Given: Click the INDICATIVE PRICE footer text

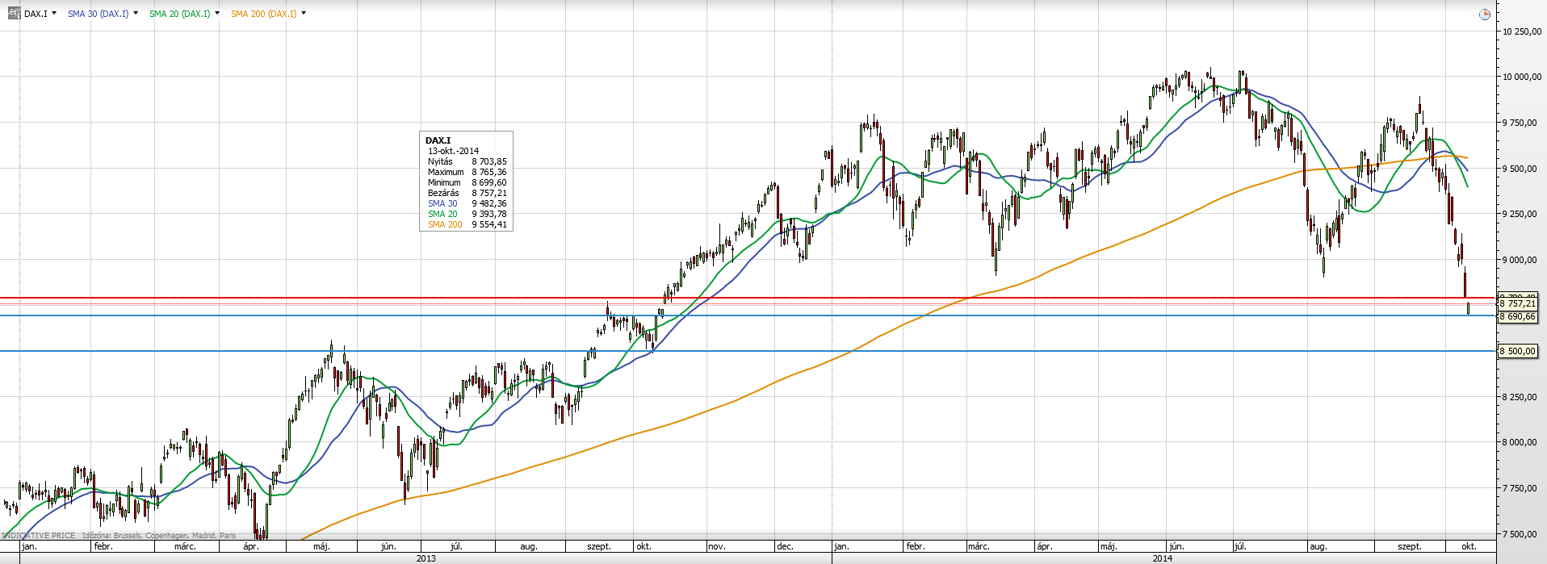Looking at the screenshot, I should tap(39, 535).
